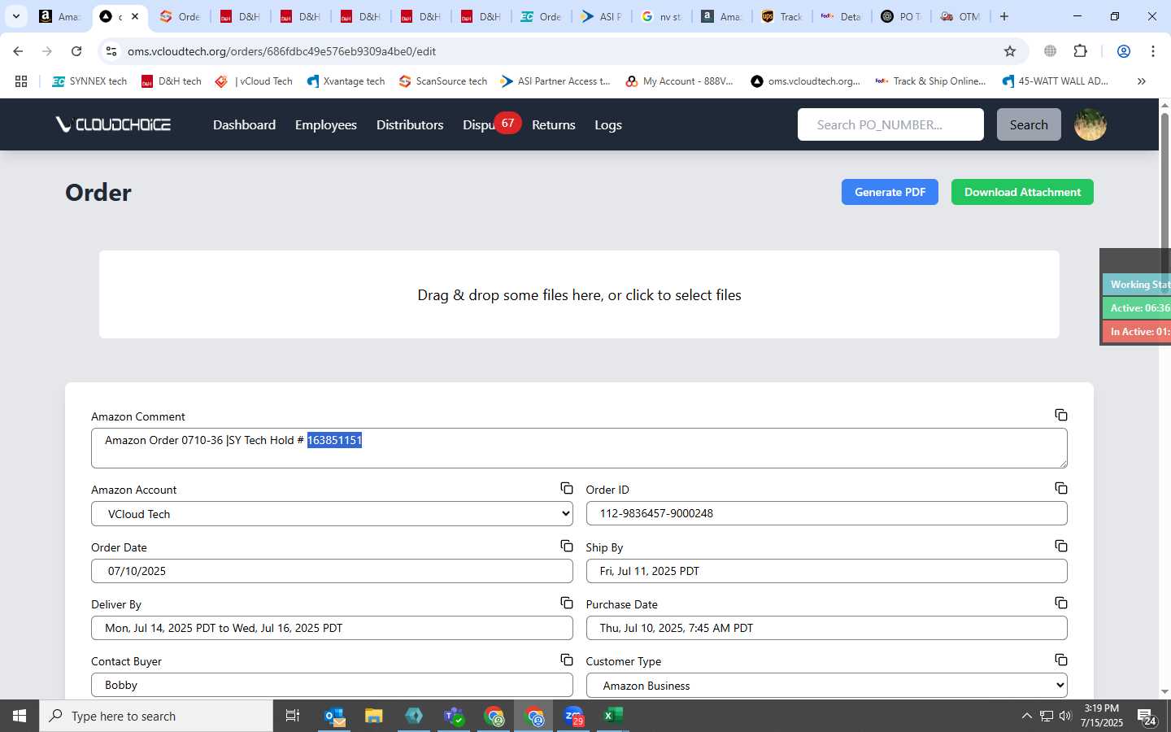1171x732 pixels.
Task: Copy the Amazon Account field value
Action: [567, 489]
